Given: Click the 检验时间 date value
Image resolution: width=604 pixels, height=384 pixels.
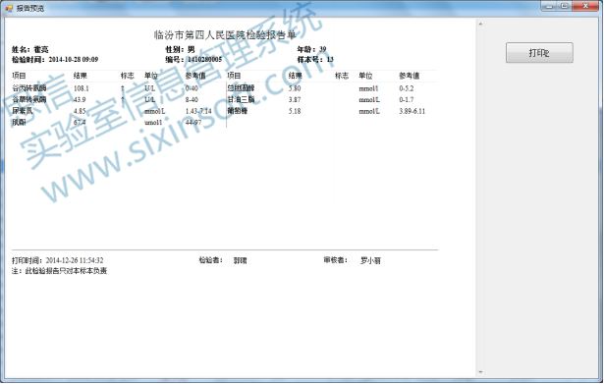Looking at the screenshot, I should (x=74, y=59).
